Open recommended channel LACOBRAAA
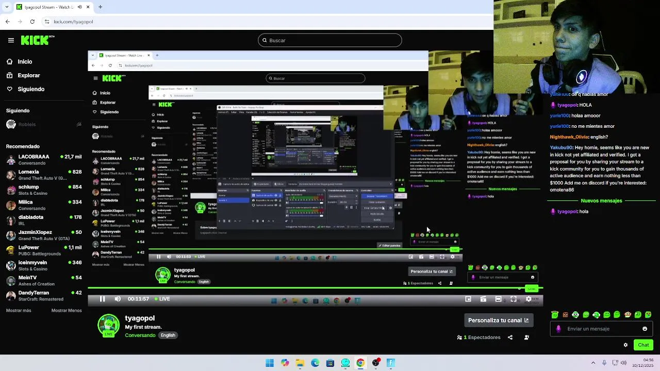Viewport: 660px width, 371px height. tap(44, 160)
